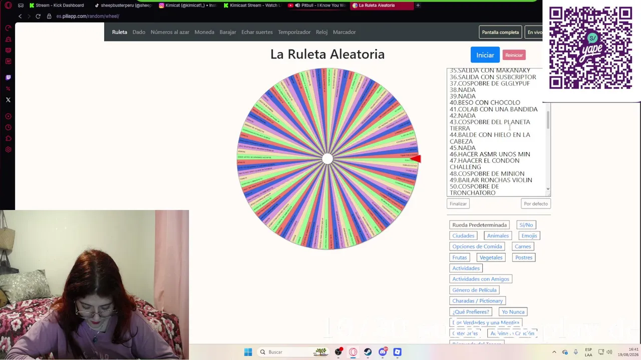Show hidden system tray icons
The width and height of the screenshot is (641, 360).
(554, 352)
